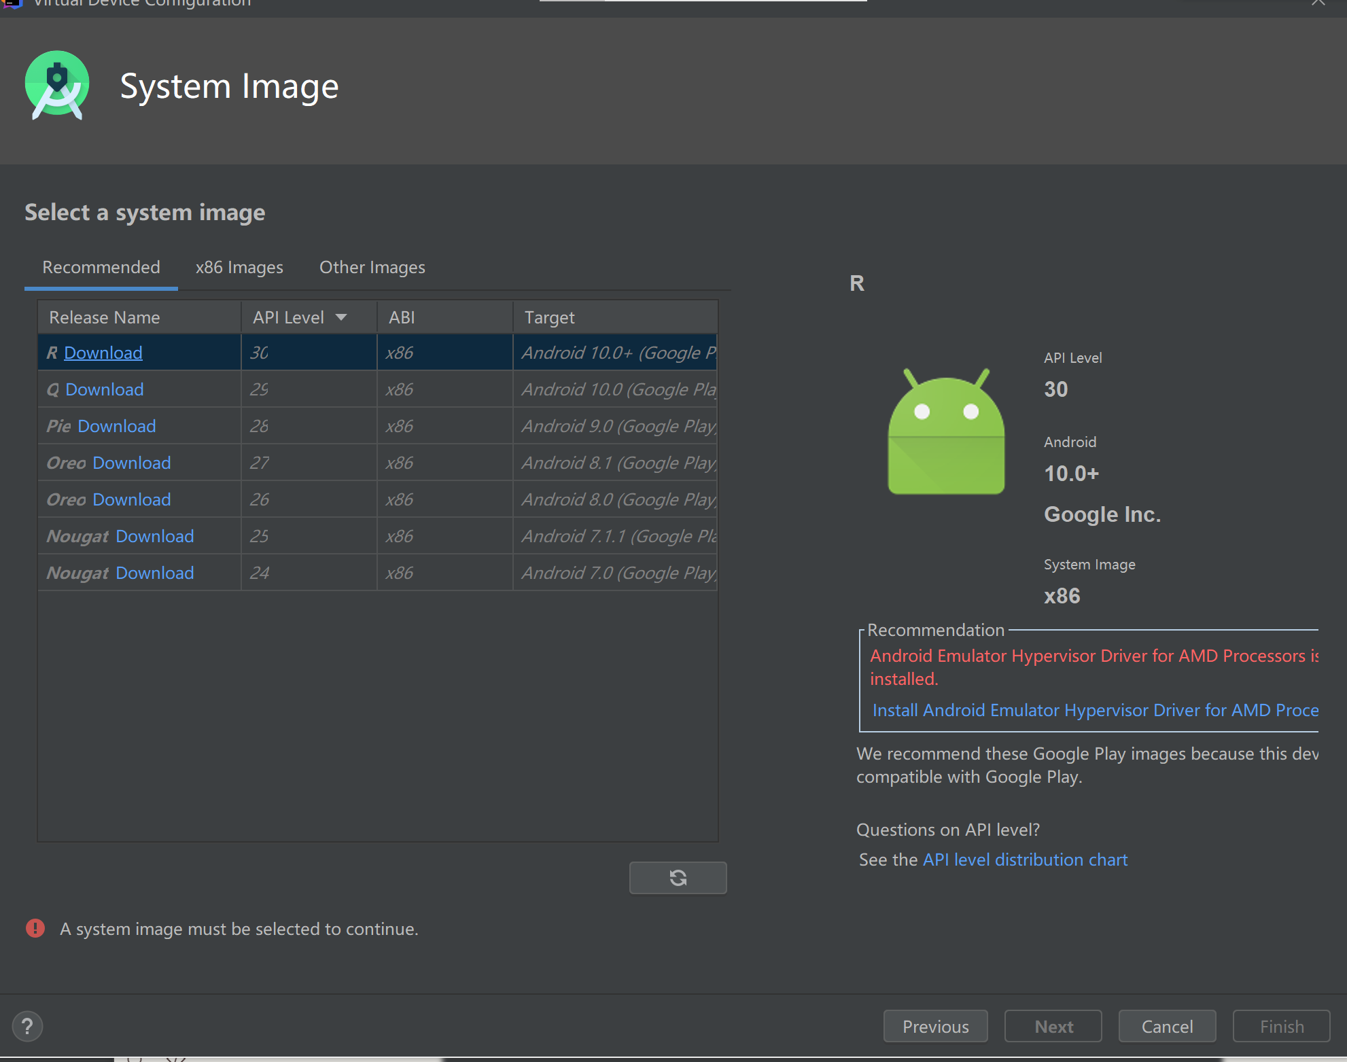Screen dimensions: 1347x1062
Task: Click Install Android Emulator Hypervisor Driver link
Action: 1096,710
